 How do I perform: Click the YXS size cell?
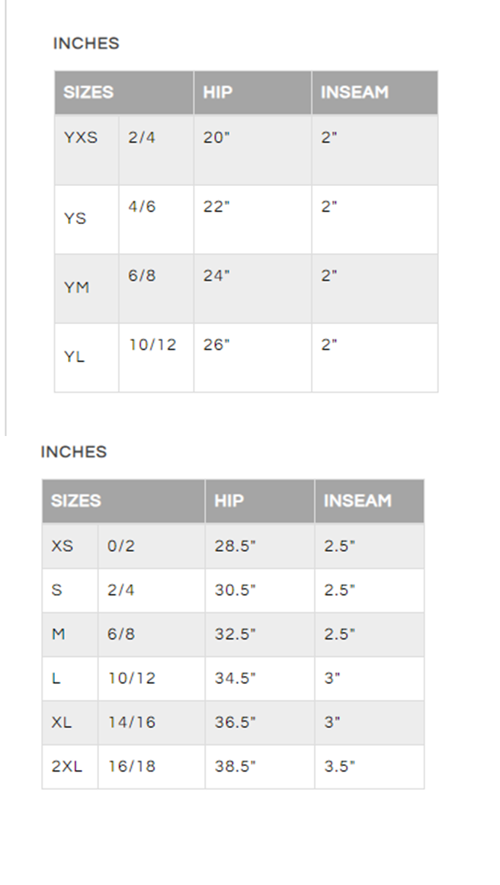point(86,149)
